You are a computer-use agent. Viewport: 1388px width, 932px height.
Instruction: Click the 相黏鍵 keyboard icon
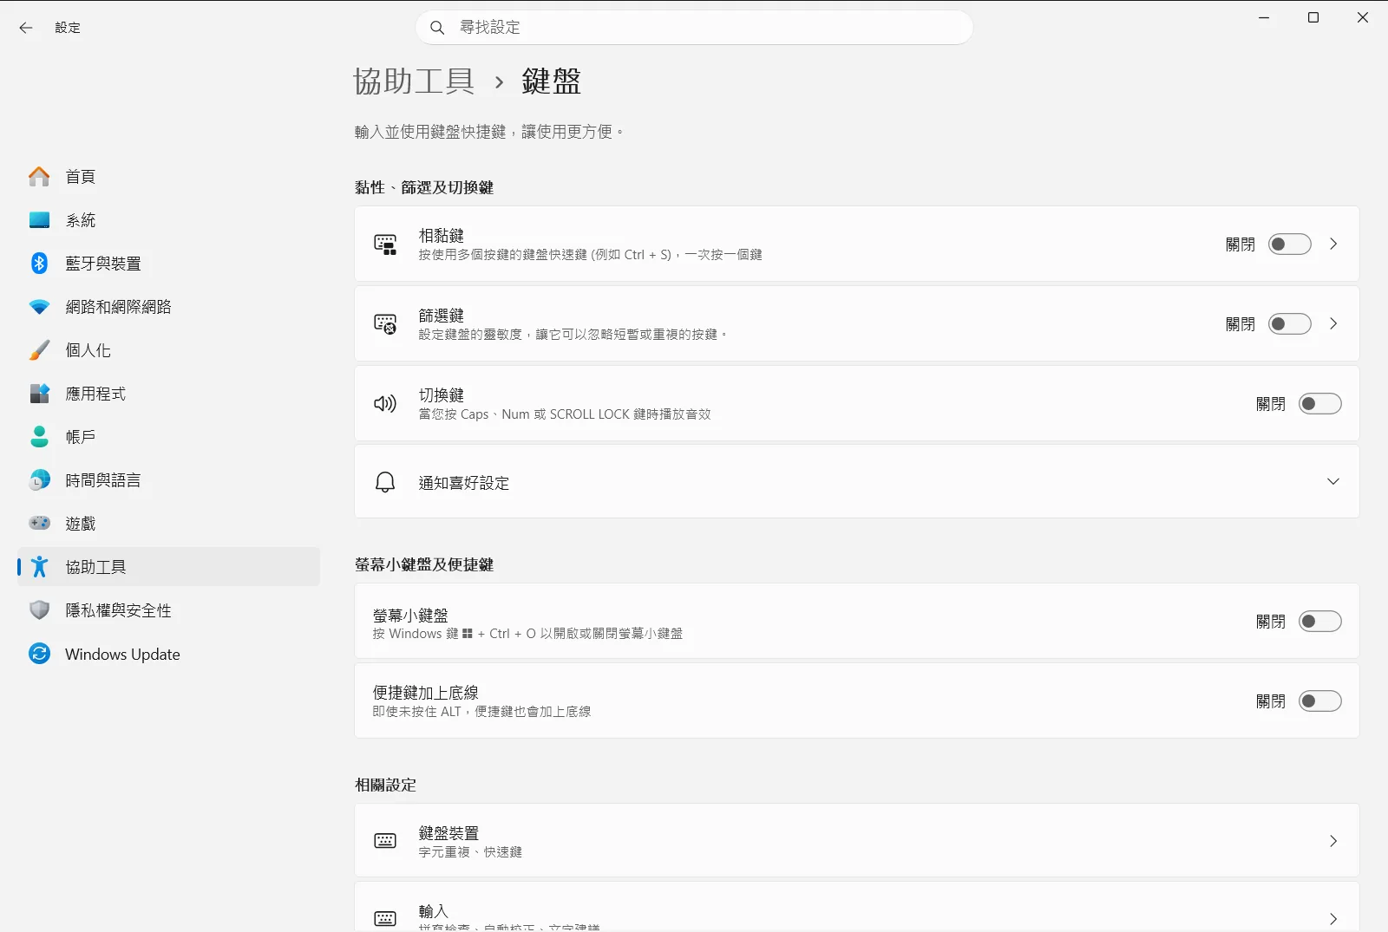(x=385, y=244)
